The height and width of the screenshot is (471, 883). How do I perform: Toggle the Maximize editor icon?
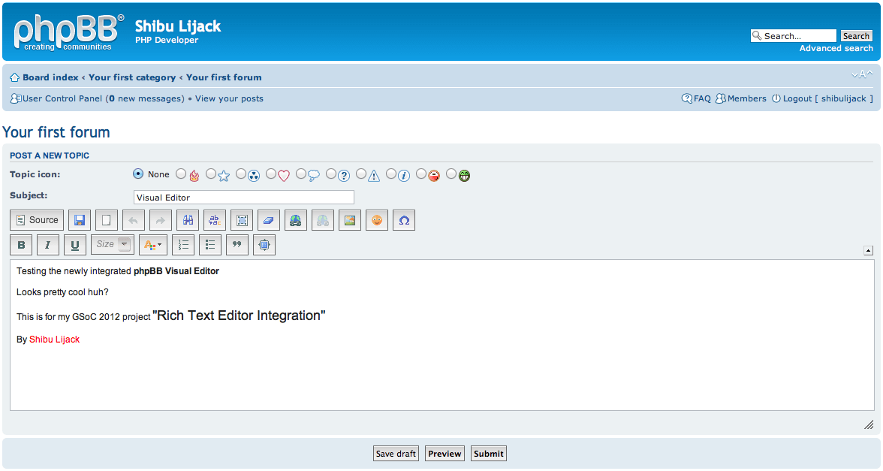click(264, 244)
